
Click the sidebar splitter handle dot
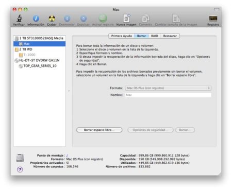[x=69, y=91]
